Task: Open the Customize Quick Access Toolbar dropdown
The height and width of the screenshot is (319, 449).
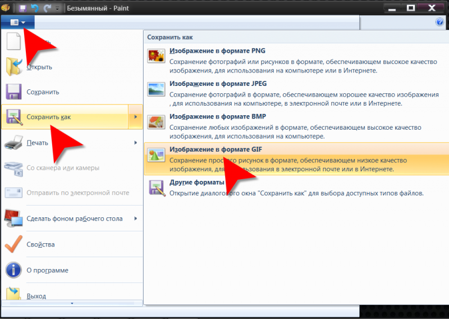Action: coord(57,8)
